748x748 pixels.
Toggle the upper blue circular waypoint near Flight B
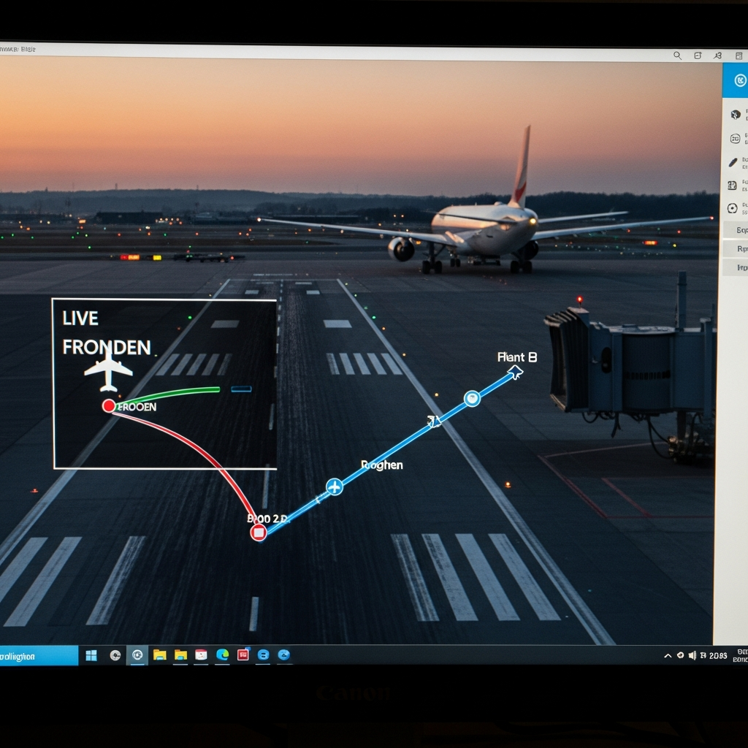(x=472, y=399)
